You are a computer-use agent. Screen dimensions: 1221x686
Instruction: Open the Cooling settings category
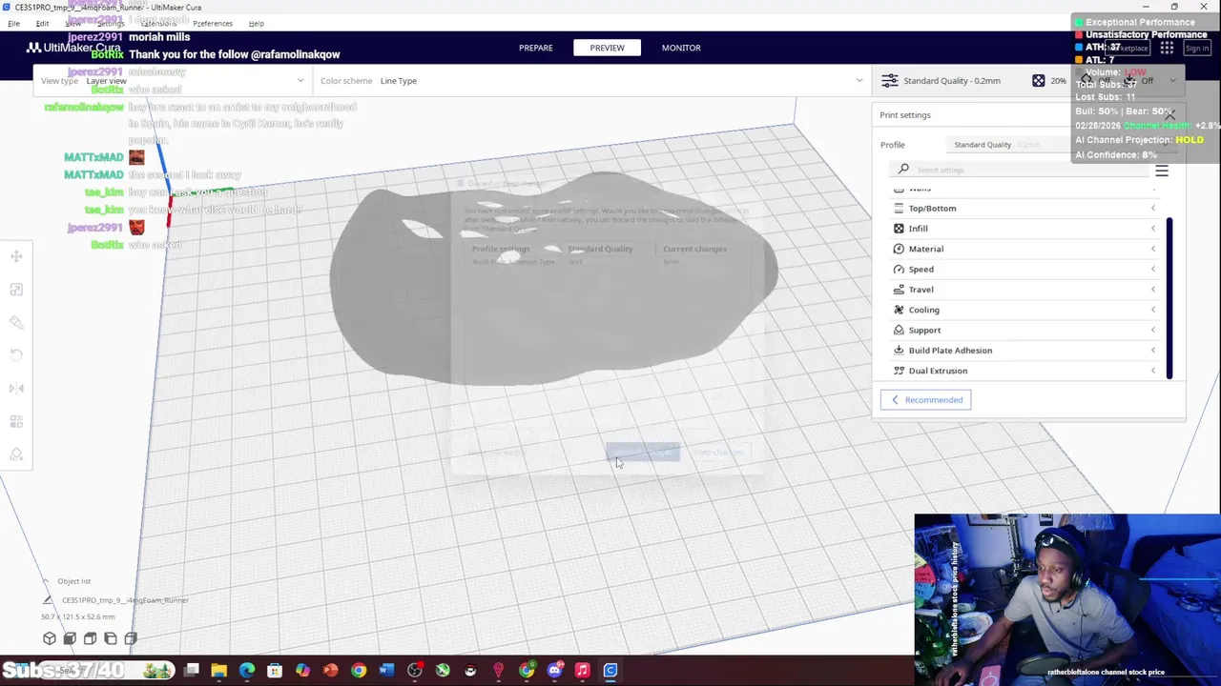click(1026, 310)
